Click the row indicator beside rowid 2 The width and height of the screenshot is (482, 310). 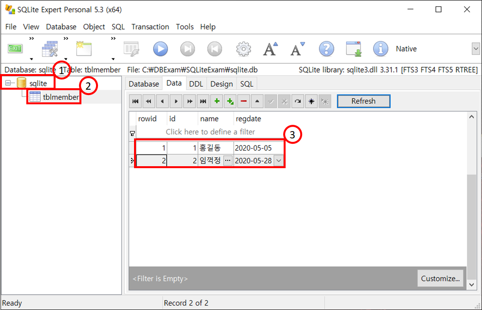pos(133,160)
